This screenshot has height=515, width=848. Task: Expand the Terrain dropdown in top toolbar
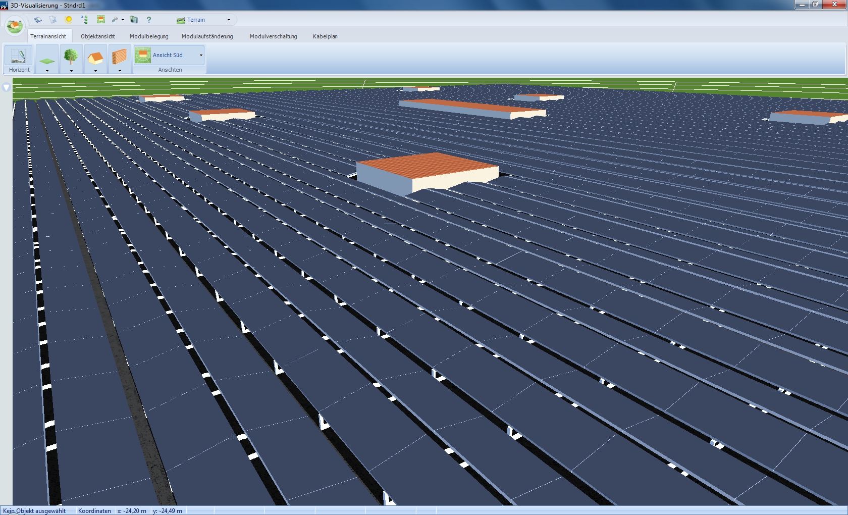tap(229, 20)
